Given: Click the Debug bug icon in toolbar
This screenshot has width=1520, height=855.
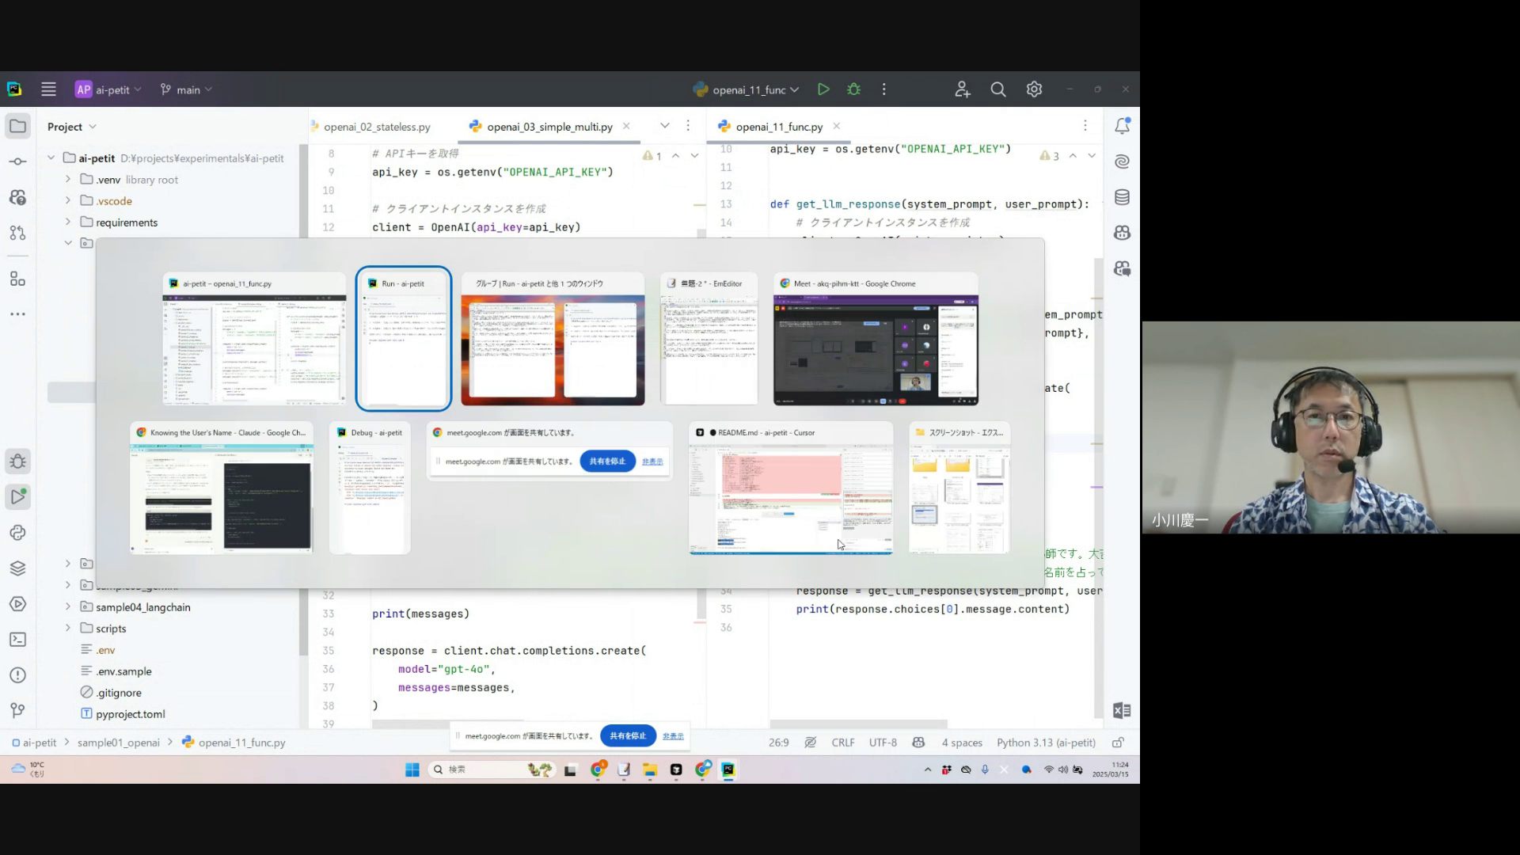Looking at the screenshot, I should tap(853, 89).
